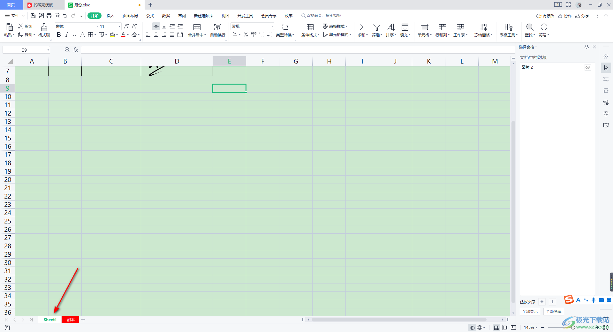Click the Symbol (符号) omega icon
This screenshot has width=613, height=332.
click(544, 27)
